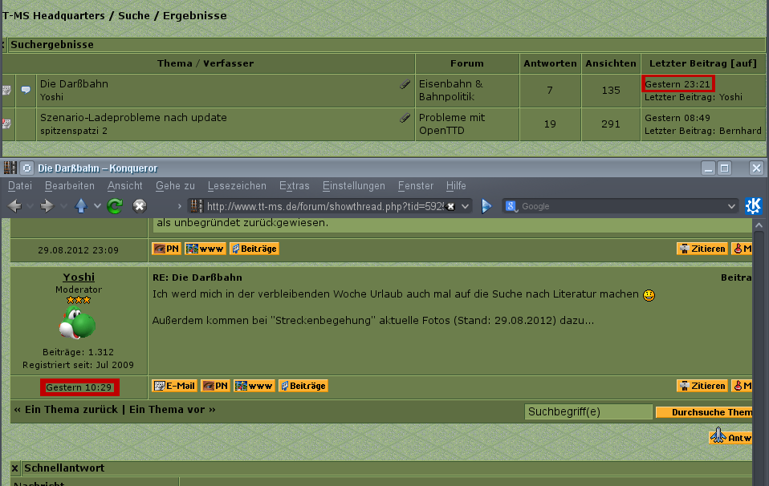Click the Suchbegriff(e) search field
Screen dimensions: 769x486
[588, 412]
